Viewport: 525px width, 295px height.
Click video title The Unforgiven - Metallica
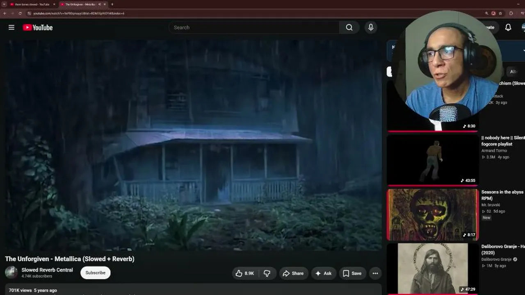[70, 259]
